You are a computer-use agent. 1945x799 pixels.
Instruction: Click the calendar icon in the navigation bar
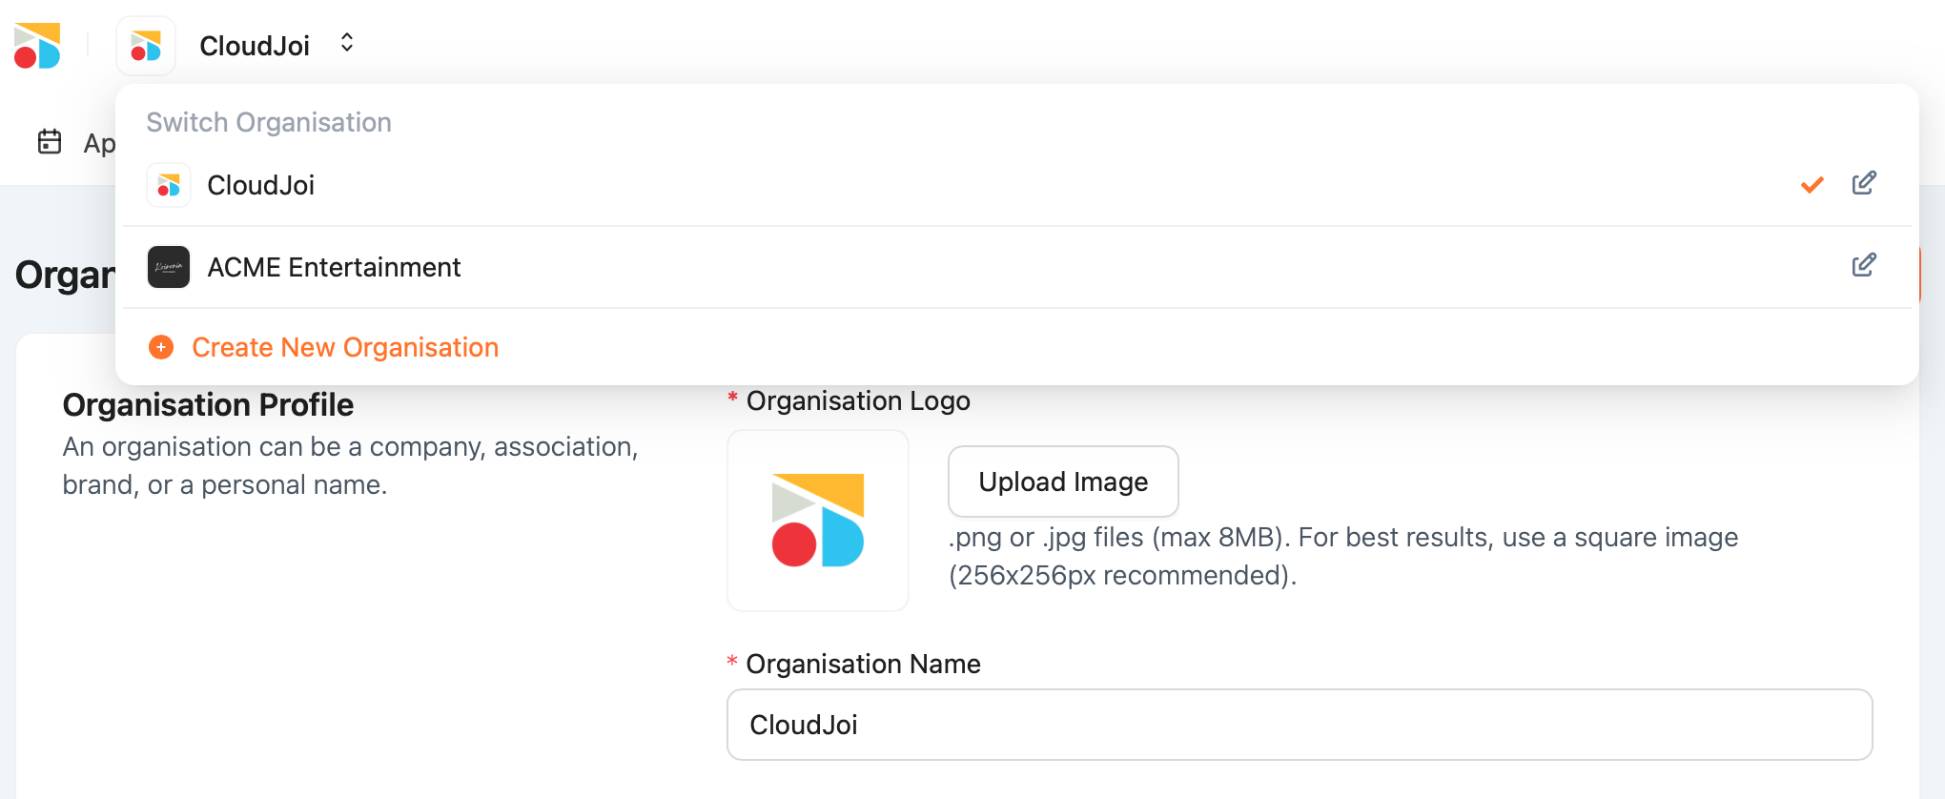(x=50, y=142)
